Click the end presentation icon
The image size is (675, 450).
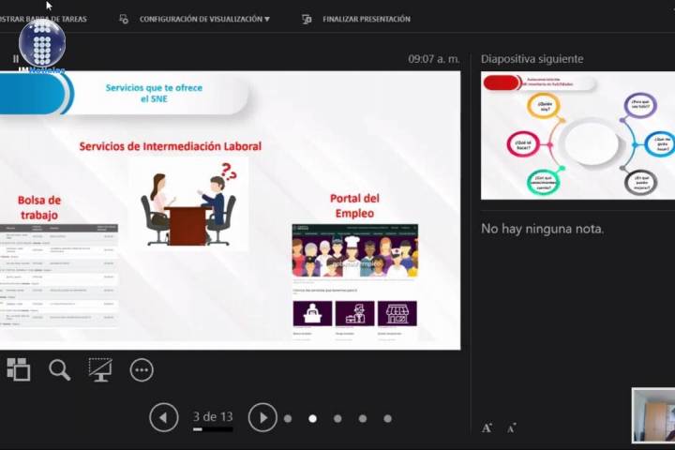click(307, 19)
